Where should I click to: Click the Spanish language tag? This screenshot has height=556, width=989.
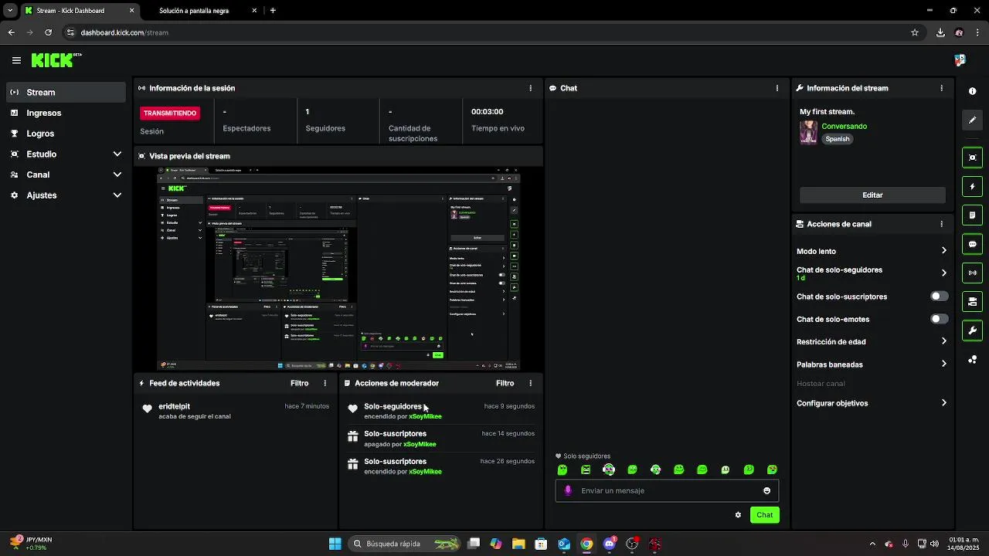pos(837,139)
